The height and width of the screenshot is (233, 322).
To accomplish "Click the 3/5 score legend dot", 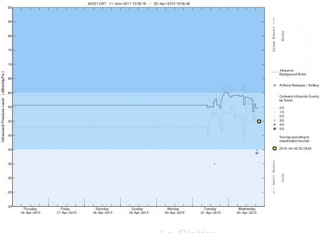I will tap(275, 121).
